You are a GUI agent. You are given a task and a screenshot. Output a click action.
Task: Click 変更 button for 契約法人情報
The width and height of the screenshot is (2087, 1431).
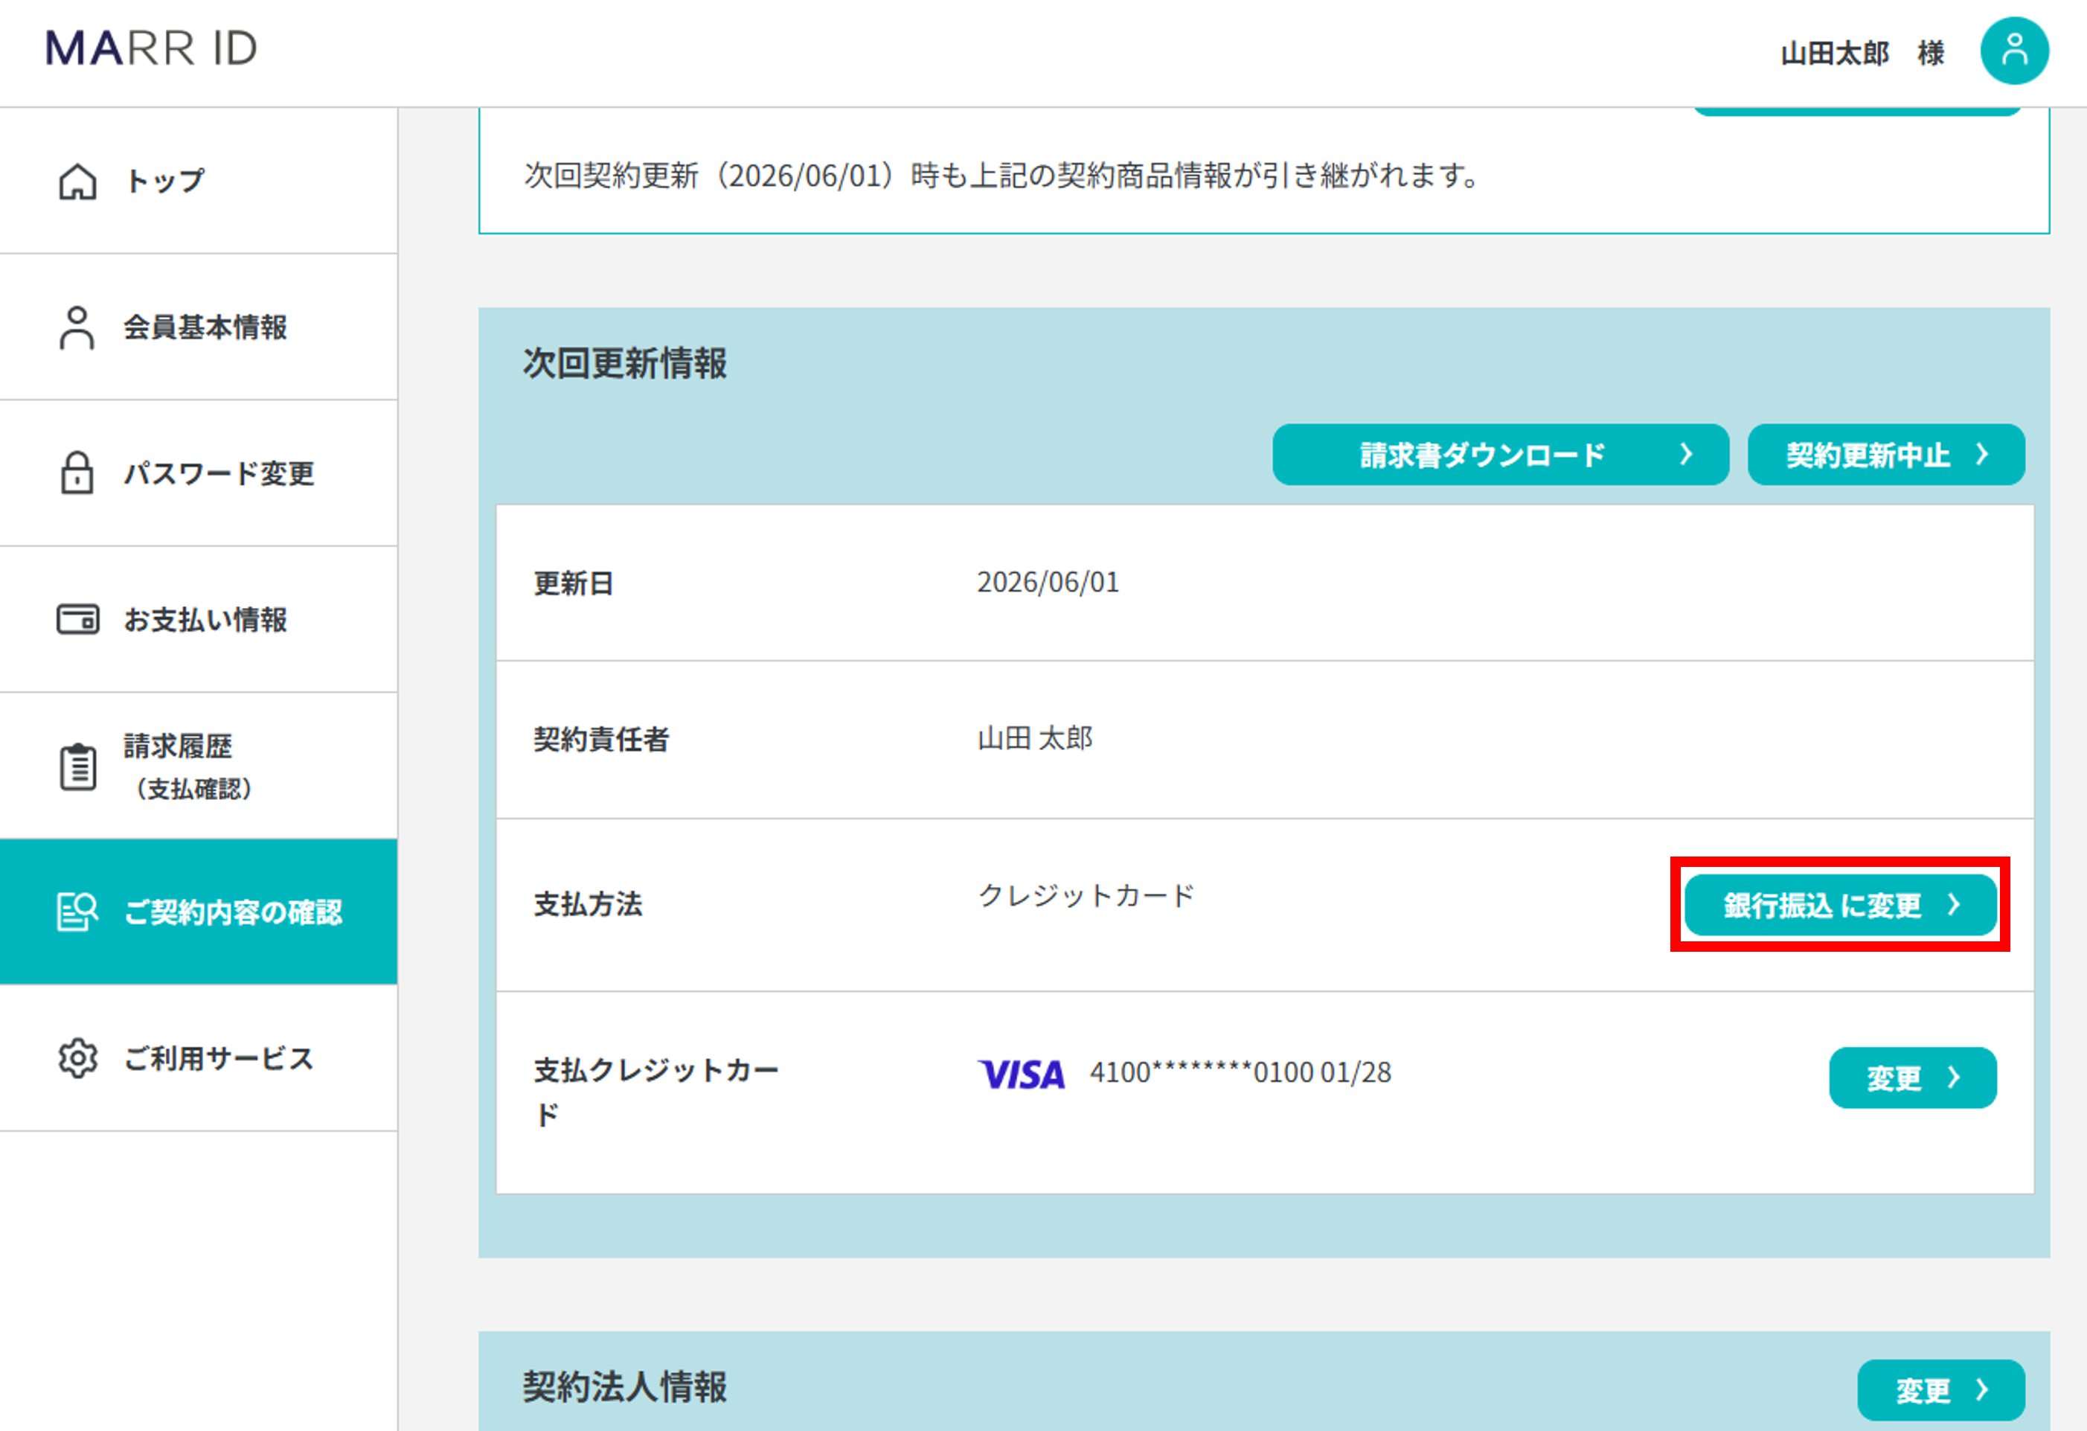point(1940,1391)
